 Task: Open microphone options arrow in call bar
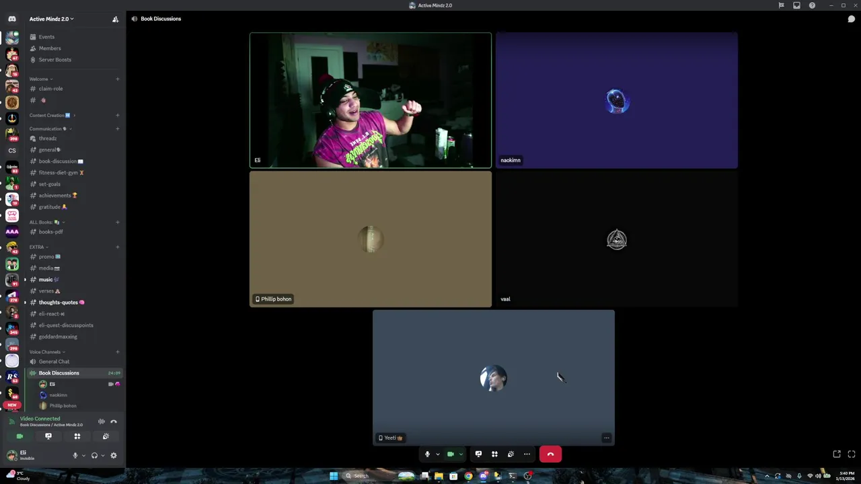click(x=437, y=454)
